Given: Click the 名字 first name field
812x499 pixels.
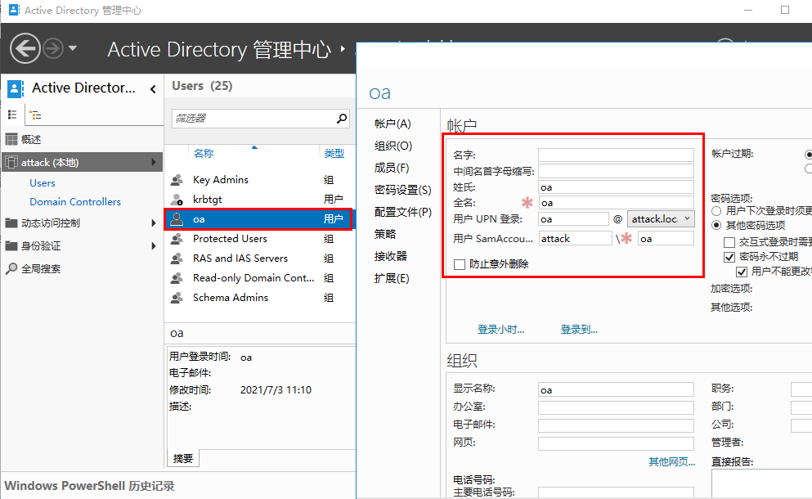Looking at the screenshot, I should [616, 155].
